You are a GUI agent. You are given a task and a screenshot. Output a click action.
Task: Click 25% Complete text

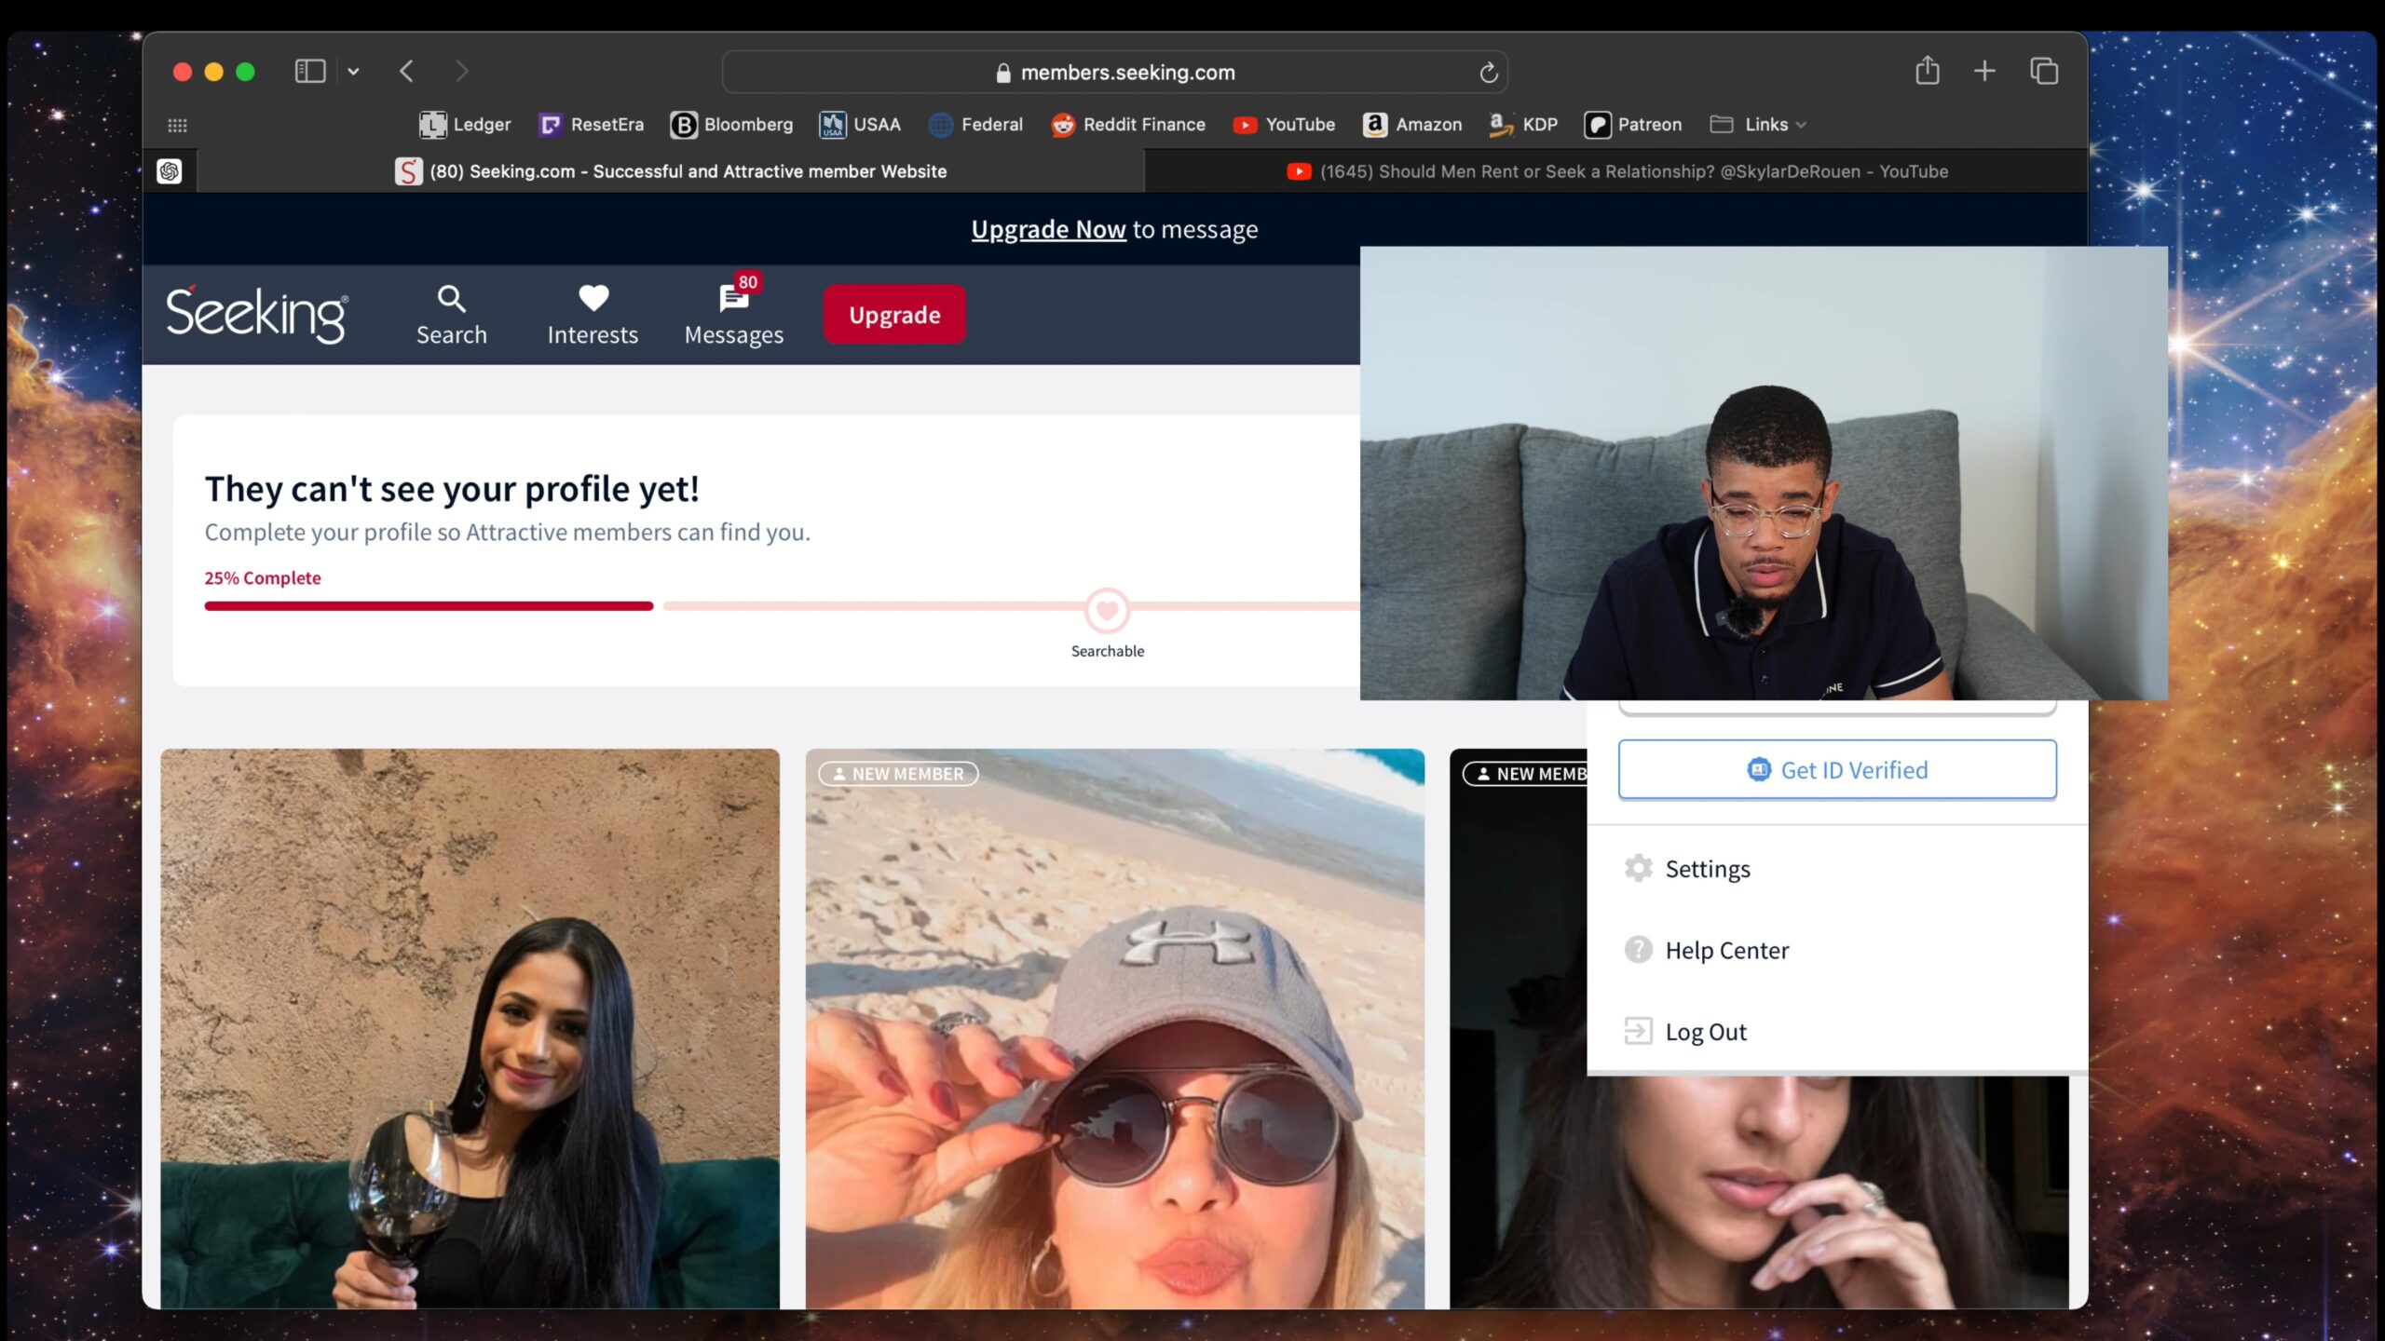(x=263, y=578)
